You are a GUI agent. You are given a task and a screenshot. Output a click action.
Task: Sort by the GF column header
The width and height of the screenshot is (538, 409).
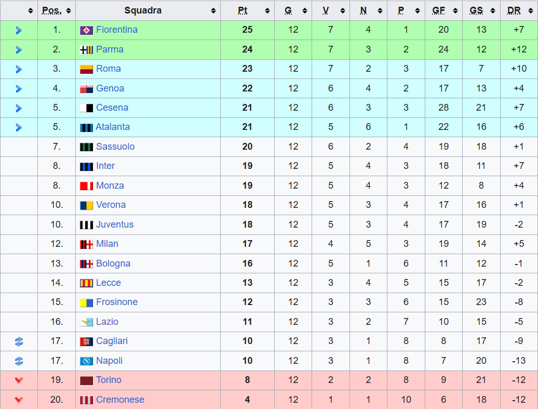(456, 11)
